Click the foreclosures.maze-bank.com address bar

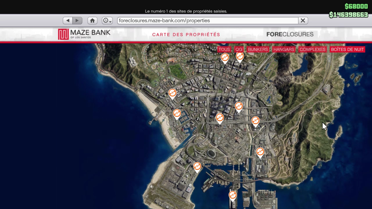click(208, 21)
